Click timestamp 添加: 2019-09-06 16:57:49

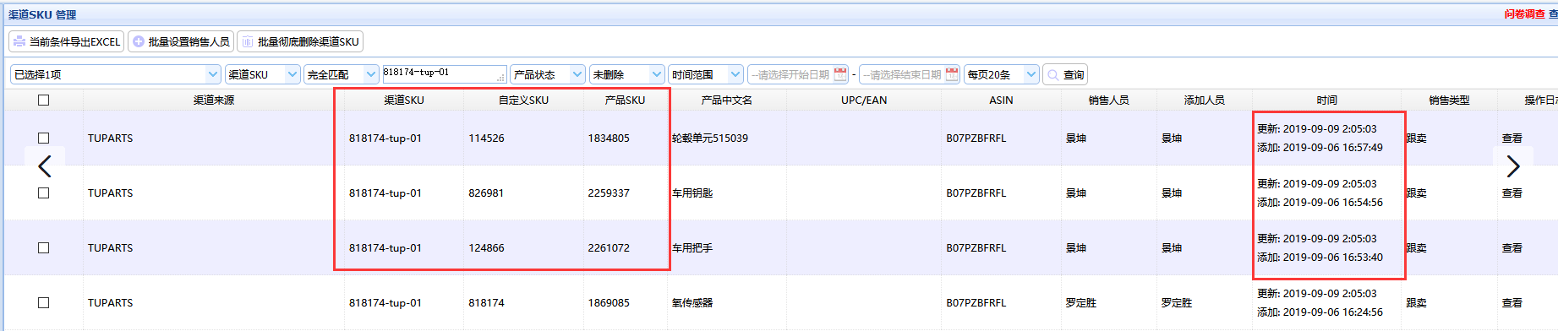1320,147
